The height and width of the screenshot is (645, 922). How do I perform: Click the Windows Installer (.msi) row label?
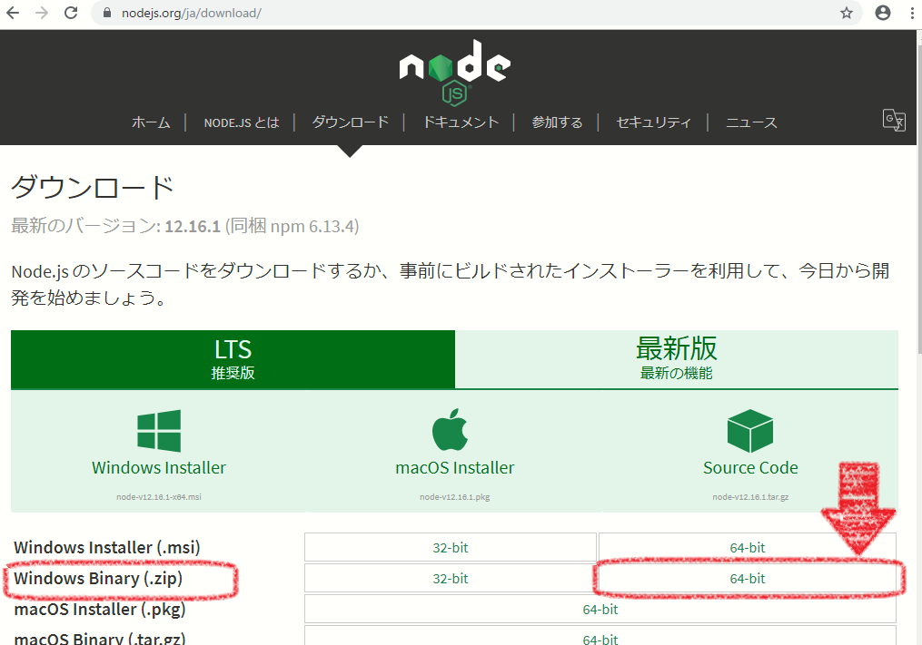(x=107, y=548)
